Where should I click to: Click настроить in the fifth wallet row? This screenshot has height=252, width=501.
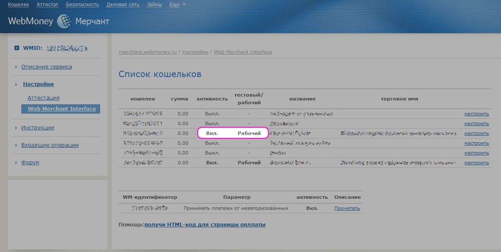coord(476,153)
